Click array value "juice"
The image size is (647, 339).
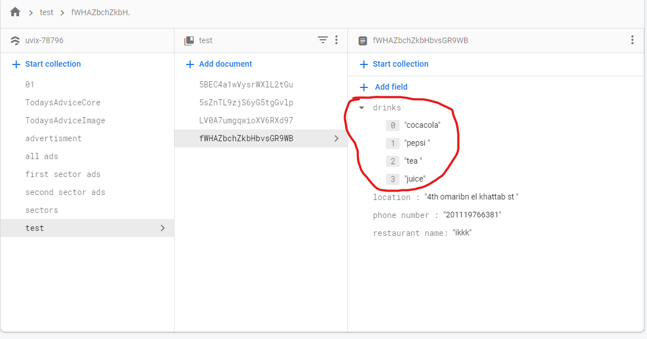[x=415, y=179]
